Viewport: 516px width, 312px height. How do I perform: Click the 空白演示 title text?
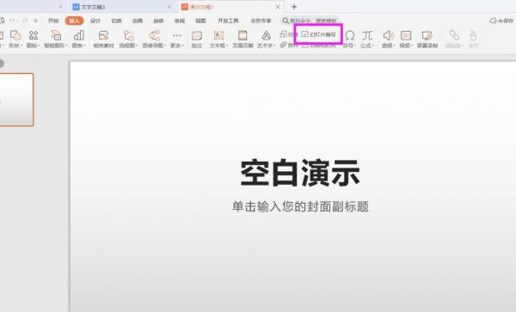[x=300, y=174]
